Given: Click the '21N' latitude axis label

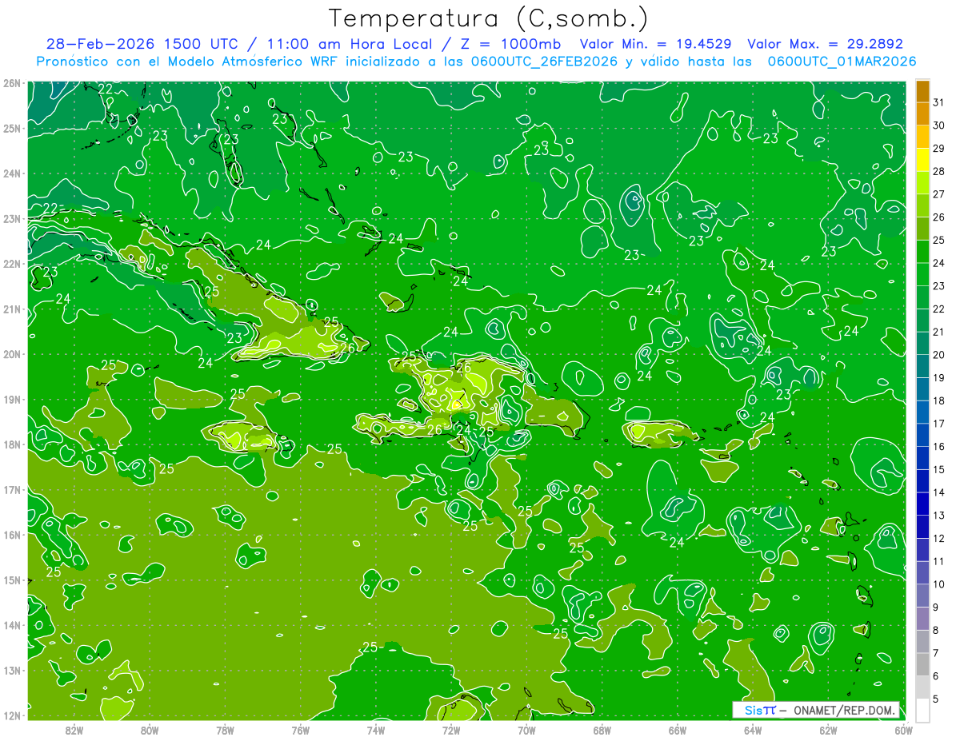Looking at the screenshot, I should 11,309.
